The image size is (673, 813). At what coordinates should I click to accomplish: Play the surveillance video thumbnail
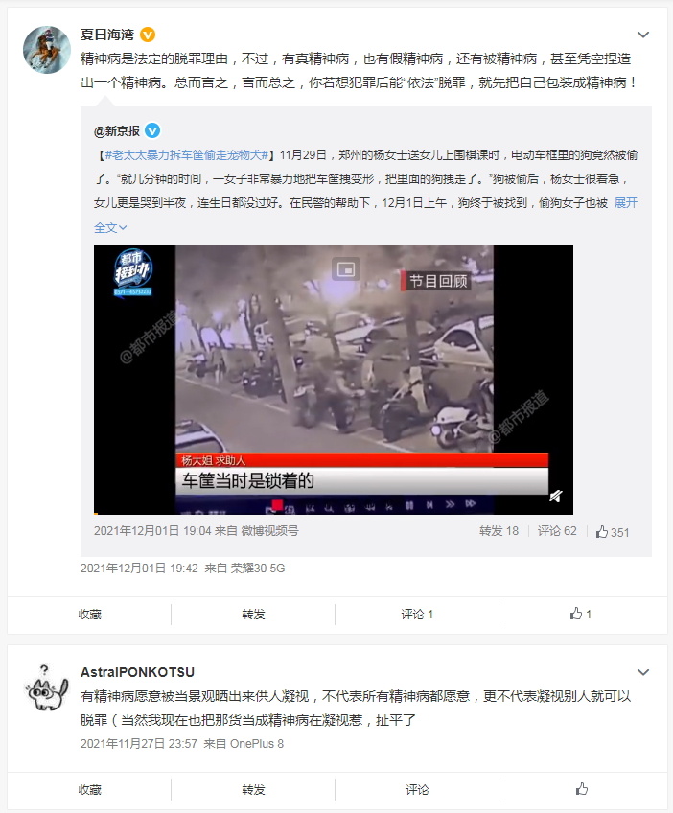pos(334,380)
